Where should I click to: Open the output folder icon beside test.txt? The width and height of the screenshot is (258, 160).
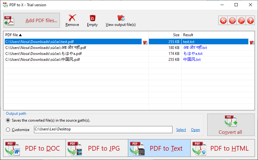click(x=252, y=42)
